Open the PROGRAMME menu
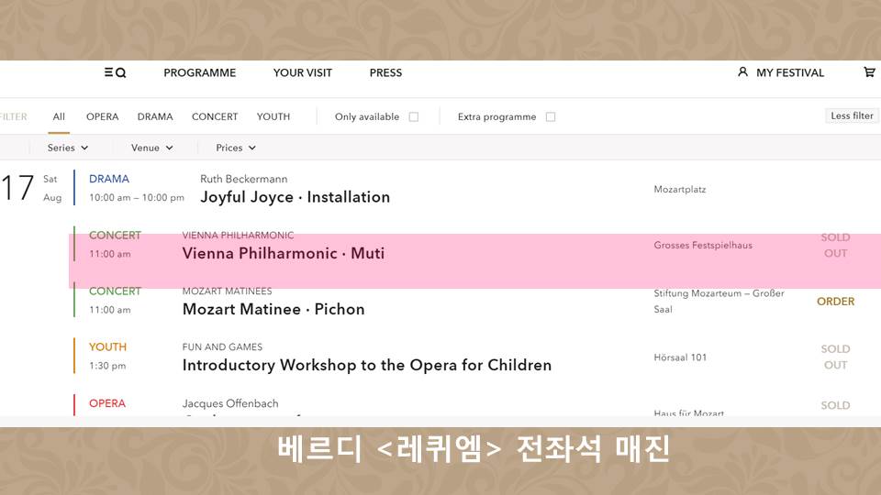Image resolution: width=881 pixels, height=495 pixels. [199, 73]
